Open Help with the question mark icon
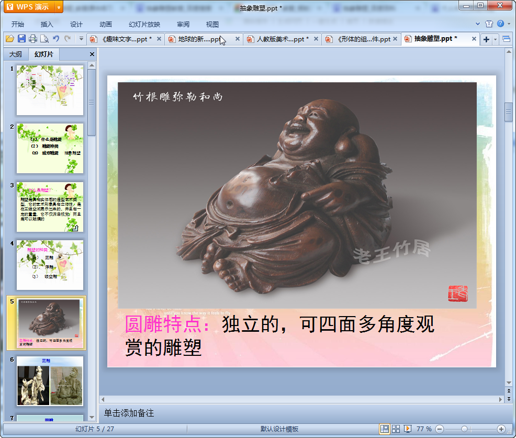Viewport: 516px width, 438px height. 500,24
